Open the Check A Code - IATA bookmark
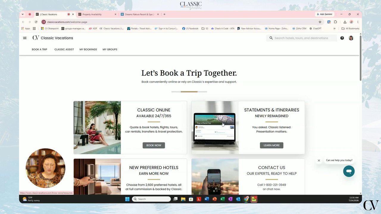 coord(223,29)
